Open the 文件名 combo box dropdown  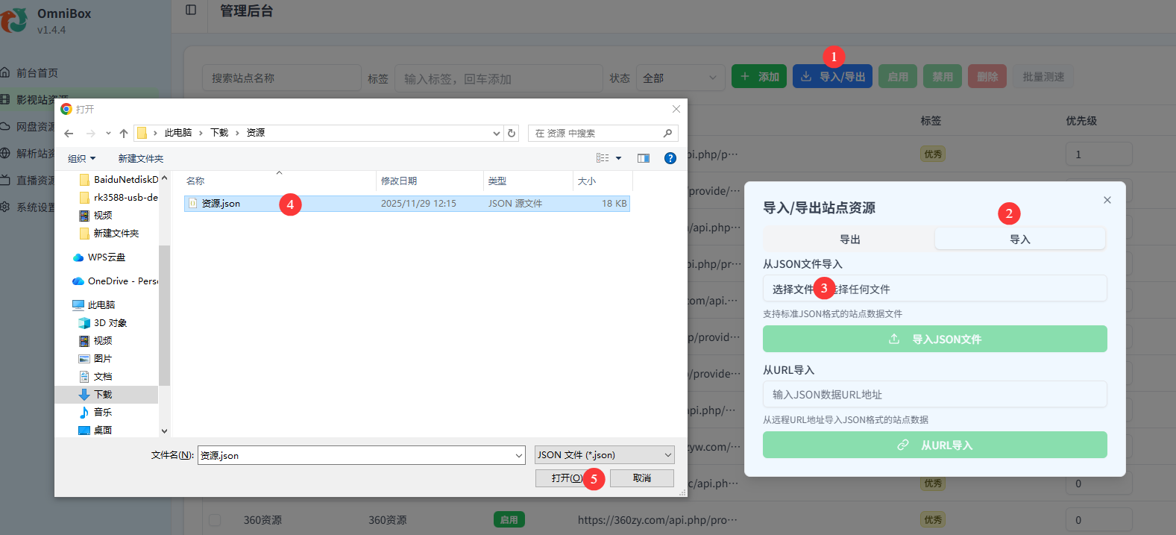click(x=519, y=455)
